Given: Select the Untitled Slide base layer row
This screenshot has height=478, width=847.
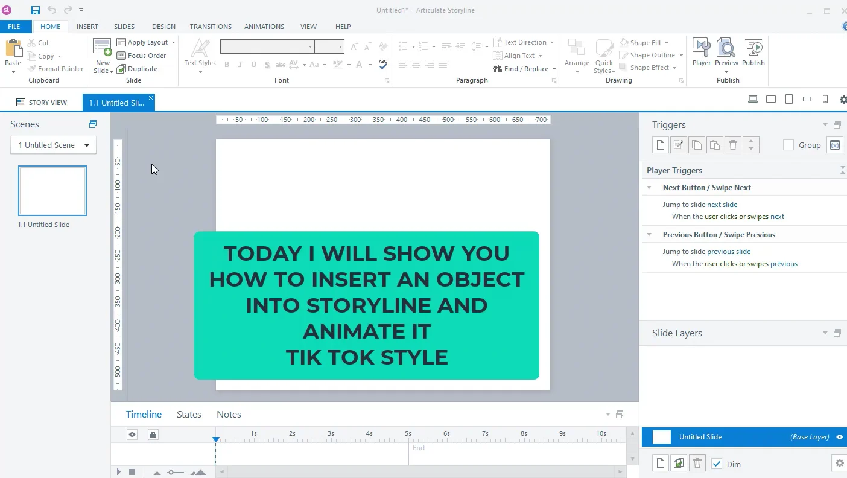Looking at the screenshot, I should click(743, 437).
